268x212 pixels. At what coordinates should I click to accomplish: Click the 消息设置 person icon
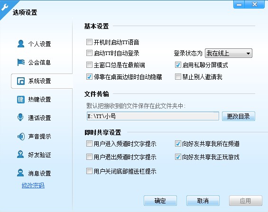coord(20,173)
